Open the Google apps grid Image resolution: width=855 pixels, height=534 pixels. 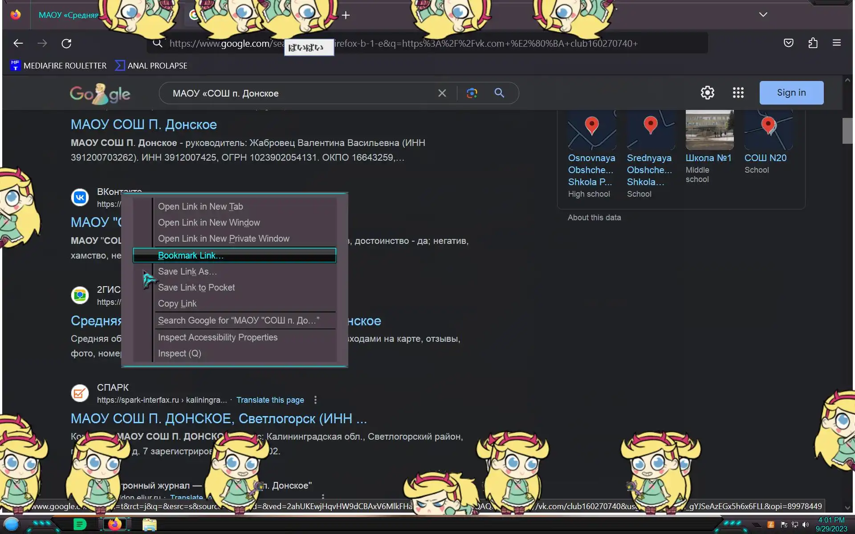coord(738,93)
